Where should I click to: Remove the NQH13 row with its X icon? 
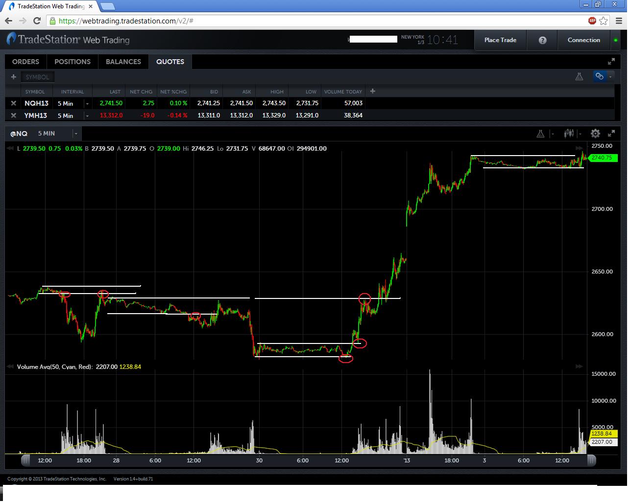tap(14, 103)
